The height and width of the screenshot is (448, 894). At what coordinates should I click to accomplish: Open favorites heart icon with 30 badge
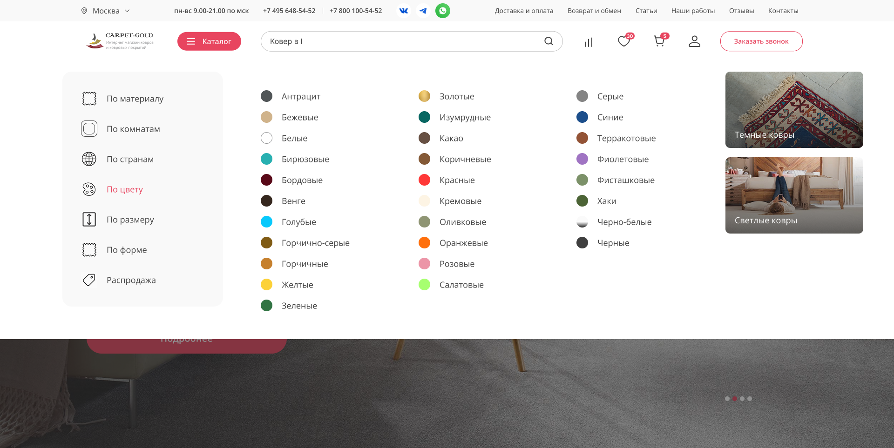tap(624, 41)
